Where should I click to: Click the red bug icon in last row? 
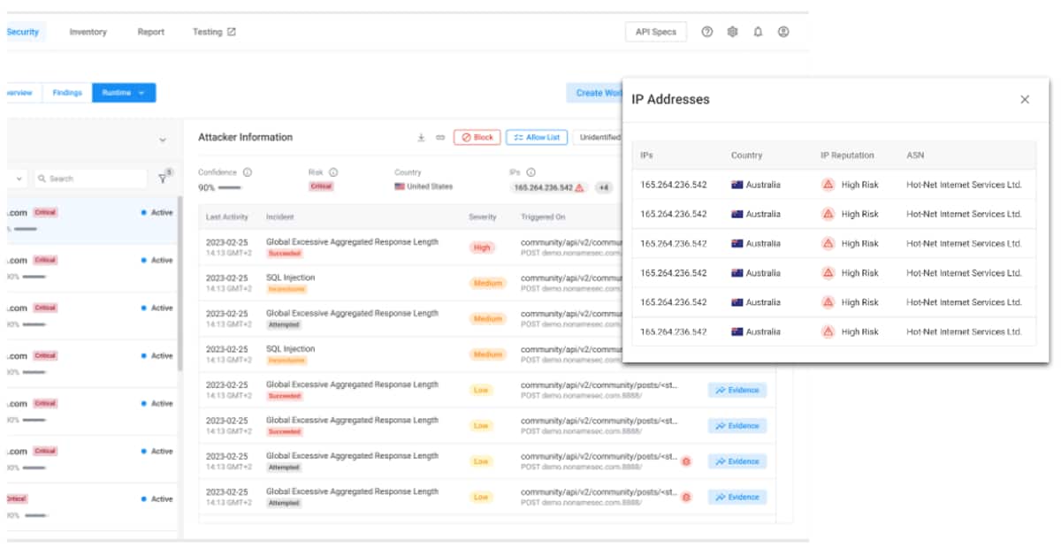685,497
